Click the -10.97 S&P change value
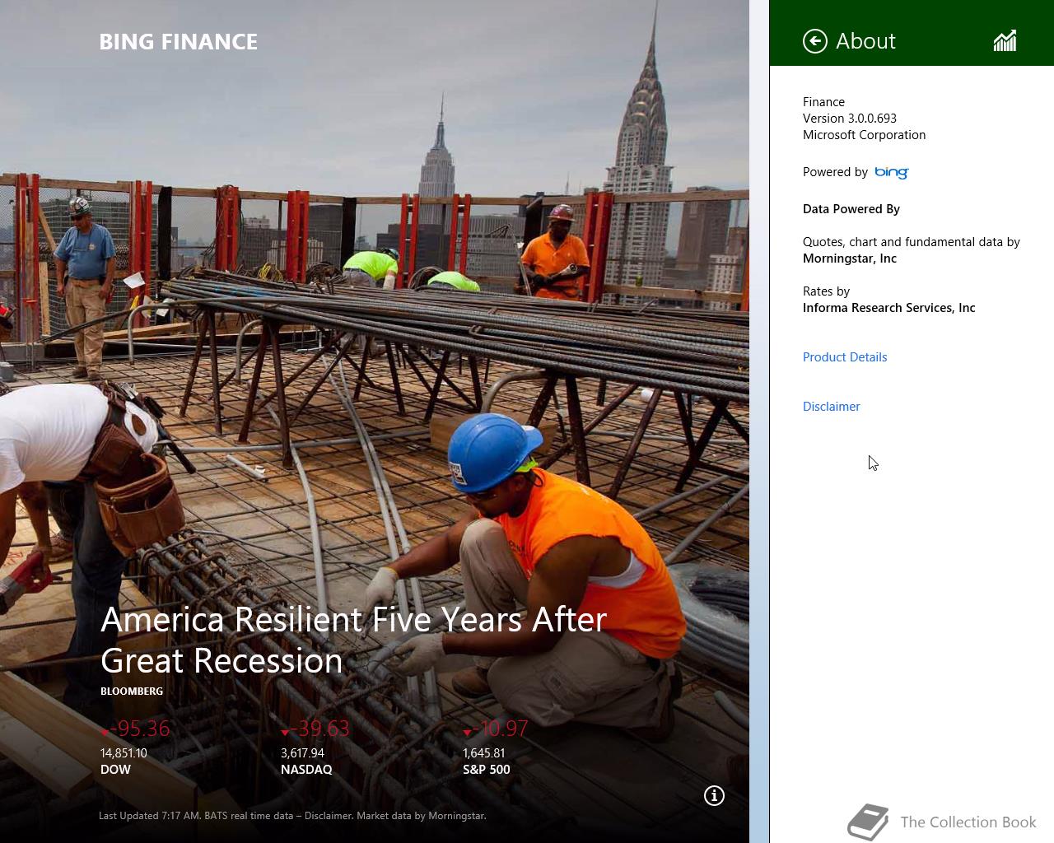 pyautogui.click(x=501, y=729)
